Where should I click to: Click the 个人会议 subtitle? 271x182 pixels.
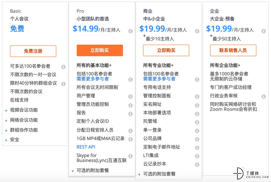pos(19,19)
